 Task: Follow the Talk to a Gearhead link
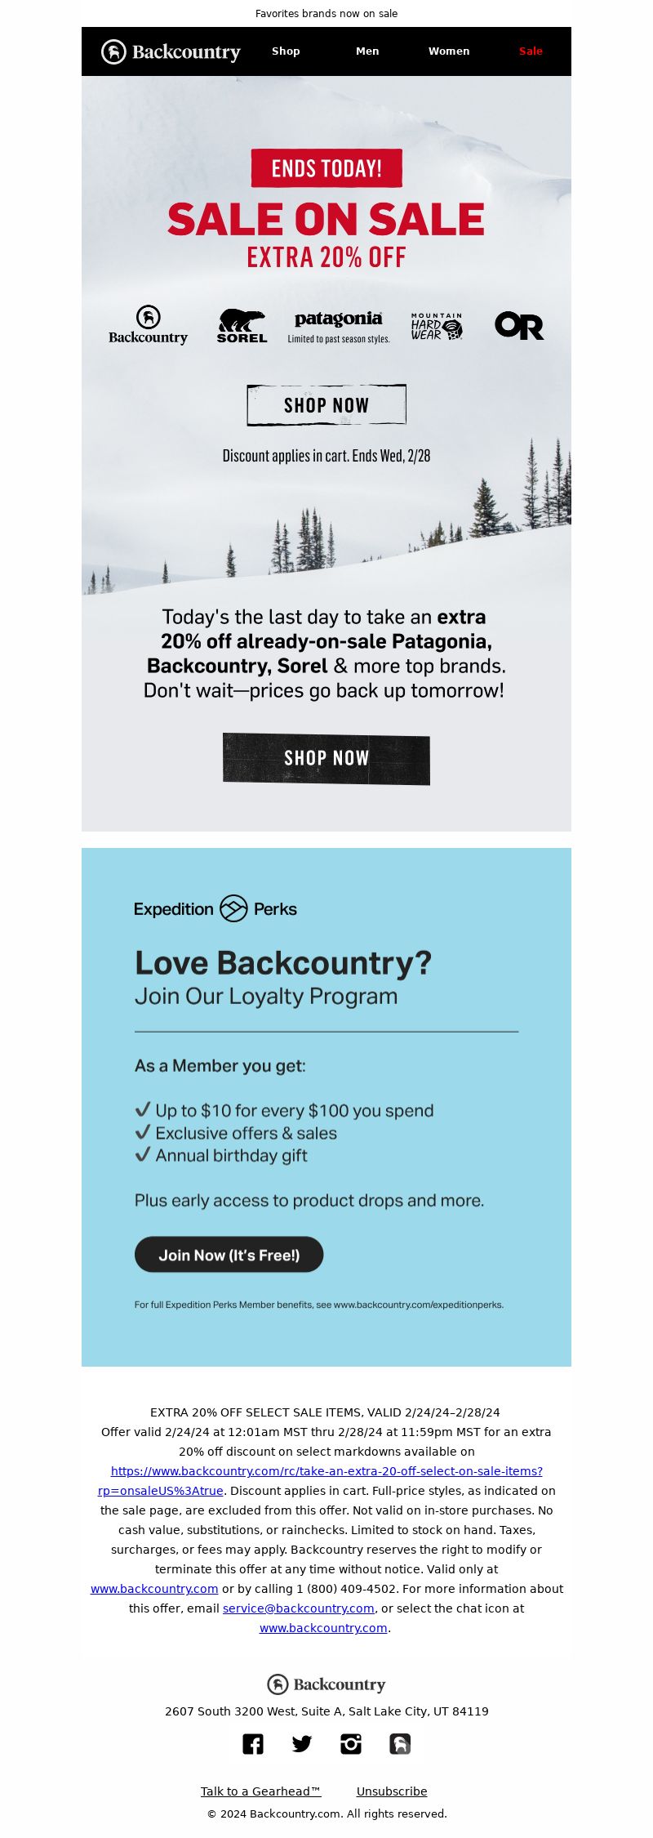260,1791
